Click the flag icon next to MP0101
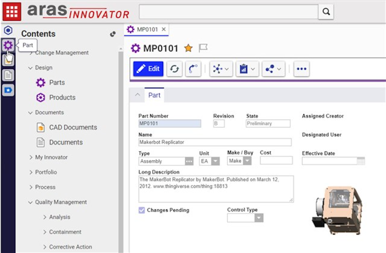 pyautogui.click(x=203, y=48)
